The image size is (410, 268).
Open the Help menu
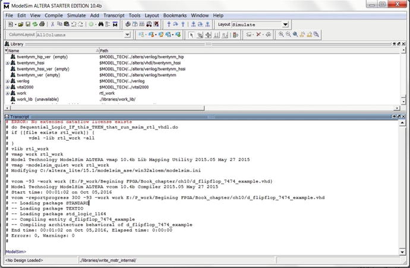click(218, 15)
